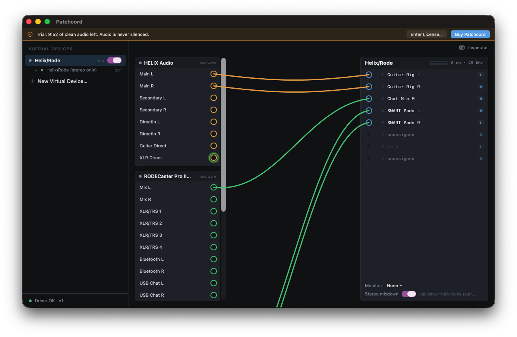
Task: Click the XLR/TRS 3 port circle
Action: click(x=214, y=235)
